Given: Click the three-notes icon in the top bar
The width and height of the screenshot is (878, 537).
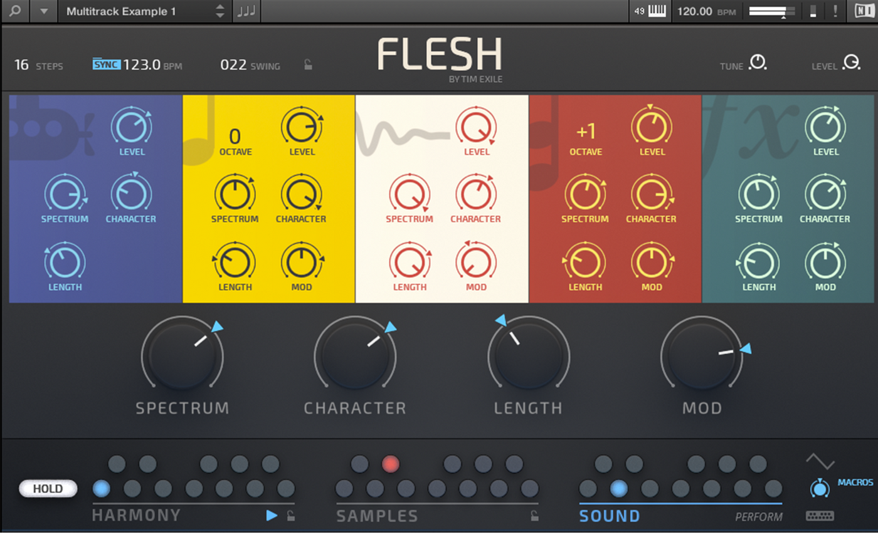Looking at the screenshot, I should (x=246, y=11).
